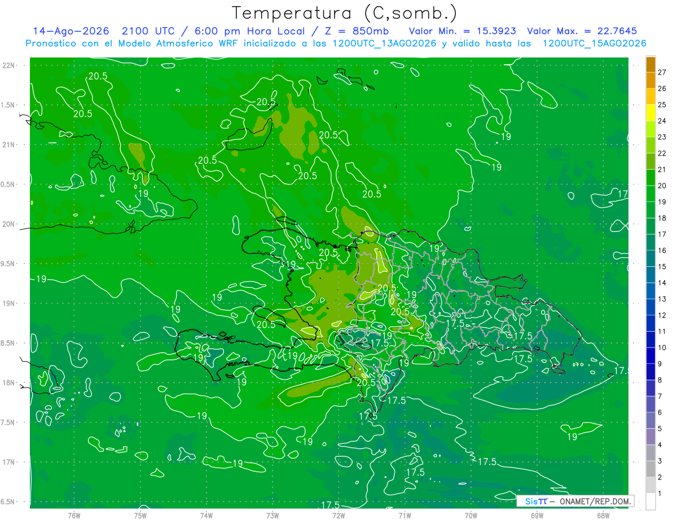The image size is (677, 523).
Task: Click valid-until time "1200UTC_15AGO2026"
Action: (x=594, y=43)
